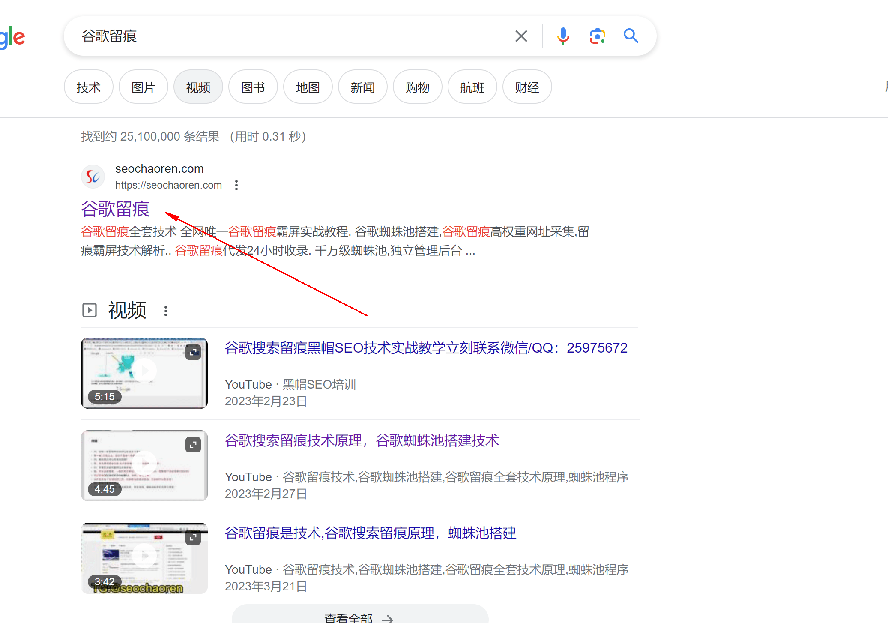The height and width of the screenshot is (623, 888).
Task: Click the seochaoren.com site name text
Action: 159,169
